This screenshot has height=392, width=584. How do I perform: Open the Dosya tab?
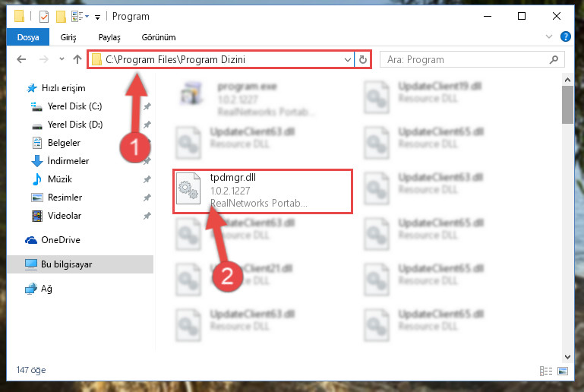tap(28, 37)
